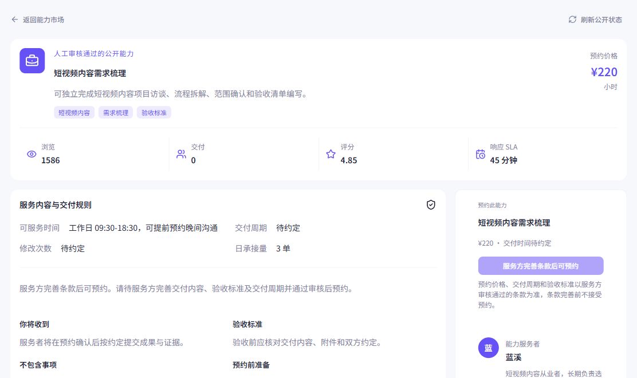Click the 45 分钟 response SLA value
637x378 pixels.
pos(504,160)
